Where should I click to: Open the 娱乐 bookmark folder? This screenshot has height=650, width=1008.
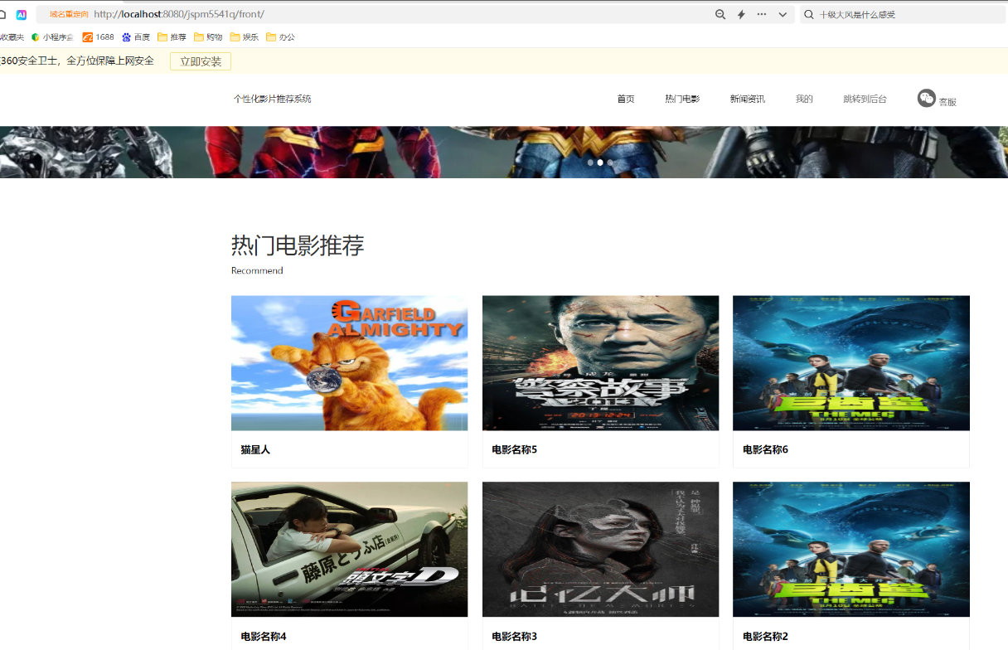(245, 37)
